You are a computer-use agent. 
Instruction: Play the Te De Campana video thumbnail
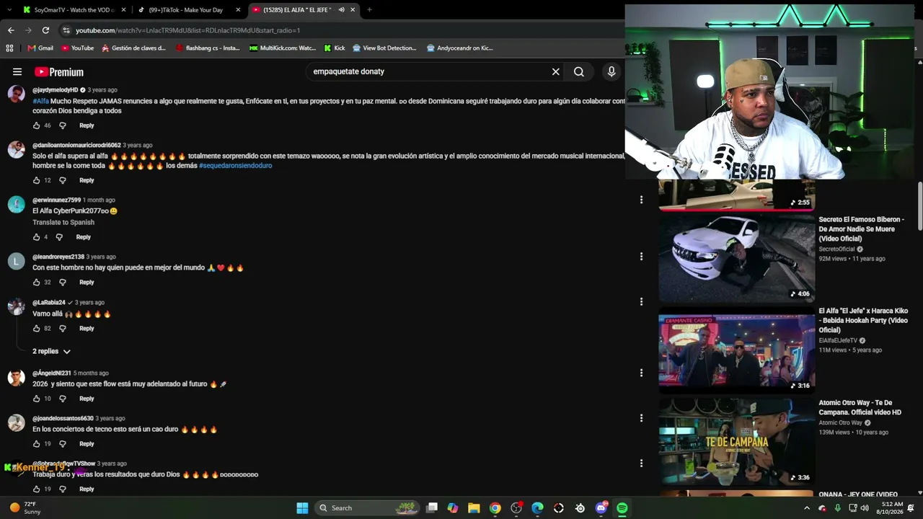(x=737, y=441)
